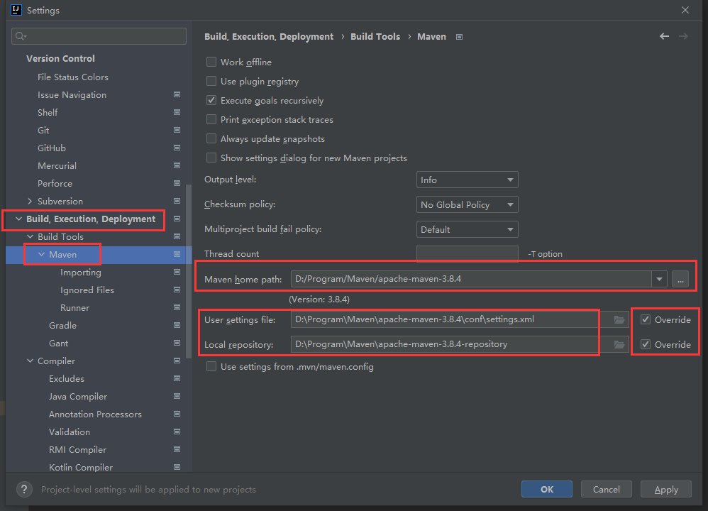Click project icon next to Shelf
Image resolution: width=708 pixels, height=511 pixels.
tap(177, 112)
